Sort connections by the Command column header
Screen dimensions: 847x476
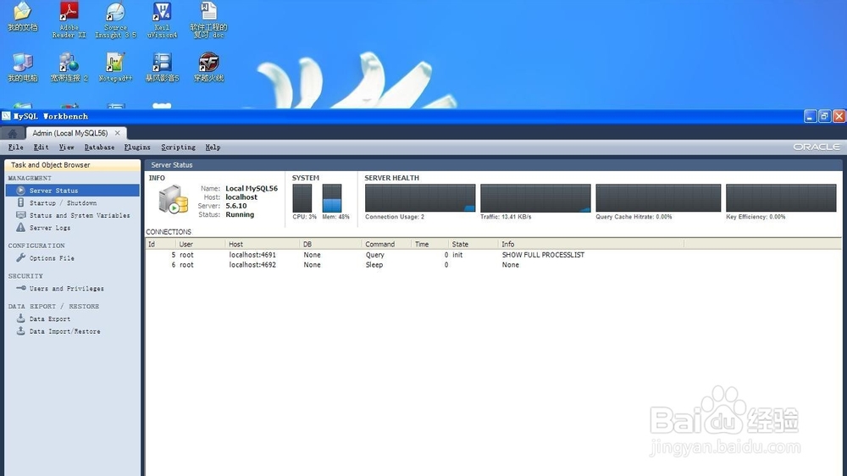coord(385,244)
